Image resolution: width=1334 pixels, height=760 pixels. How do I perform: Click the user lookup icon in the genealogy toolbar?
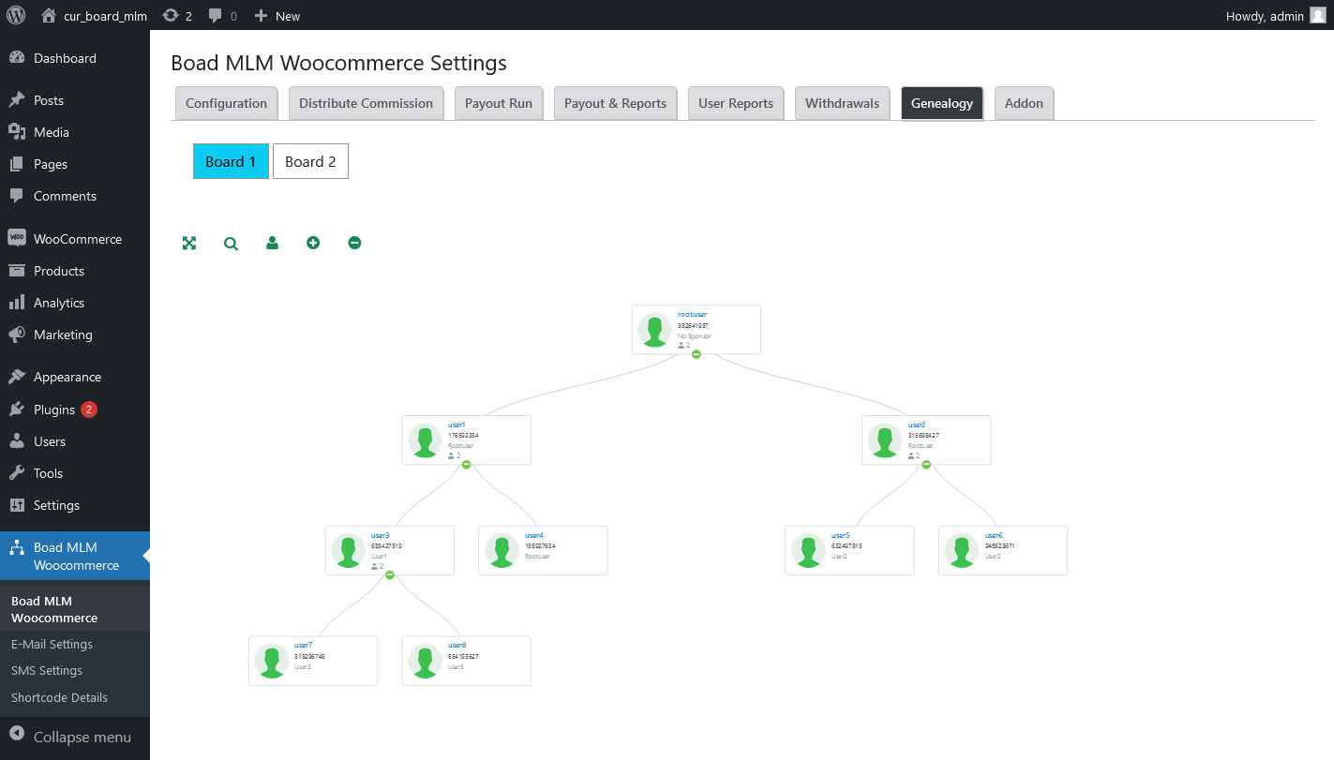(x=272, y=242)
